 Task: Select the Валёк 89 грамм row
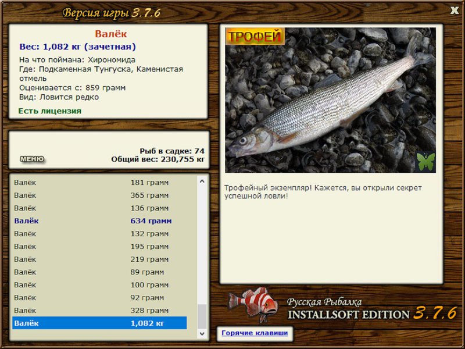pyautogui.click(x=99, y=272)
